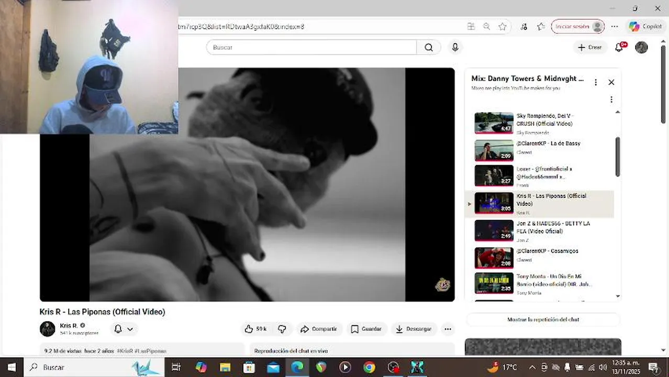The image size is (669, 377).
Task: Like the video with thumbs up
Action: tap(255, 329)
